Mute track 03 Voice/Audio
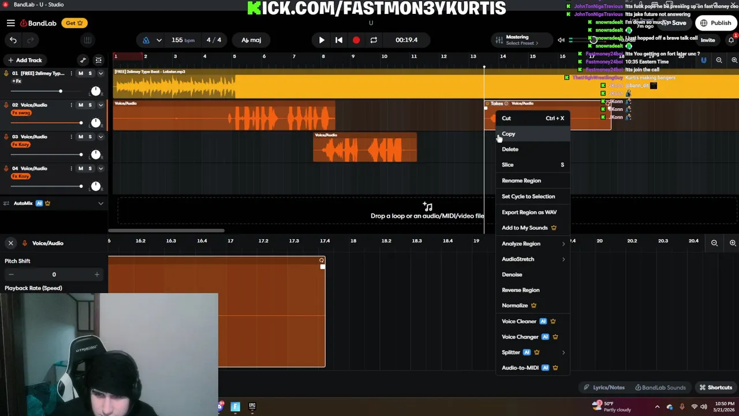 click(x=80, y=137)
